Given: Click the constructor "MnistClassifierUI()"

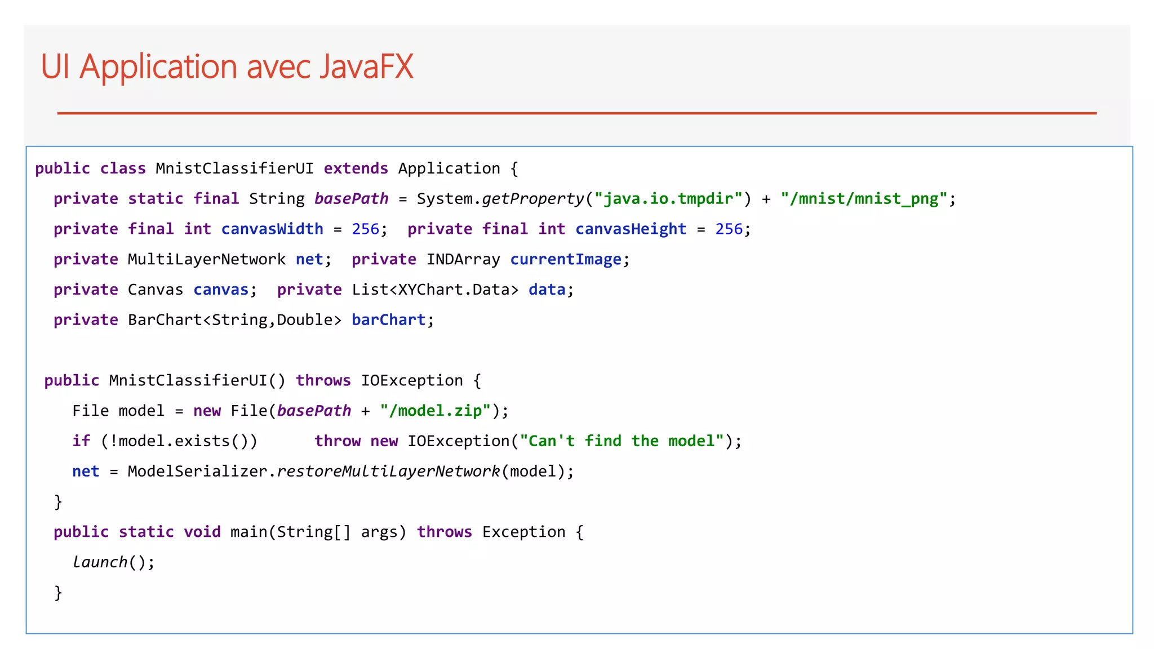Looking at the screenshot, I should 197,381.
